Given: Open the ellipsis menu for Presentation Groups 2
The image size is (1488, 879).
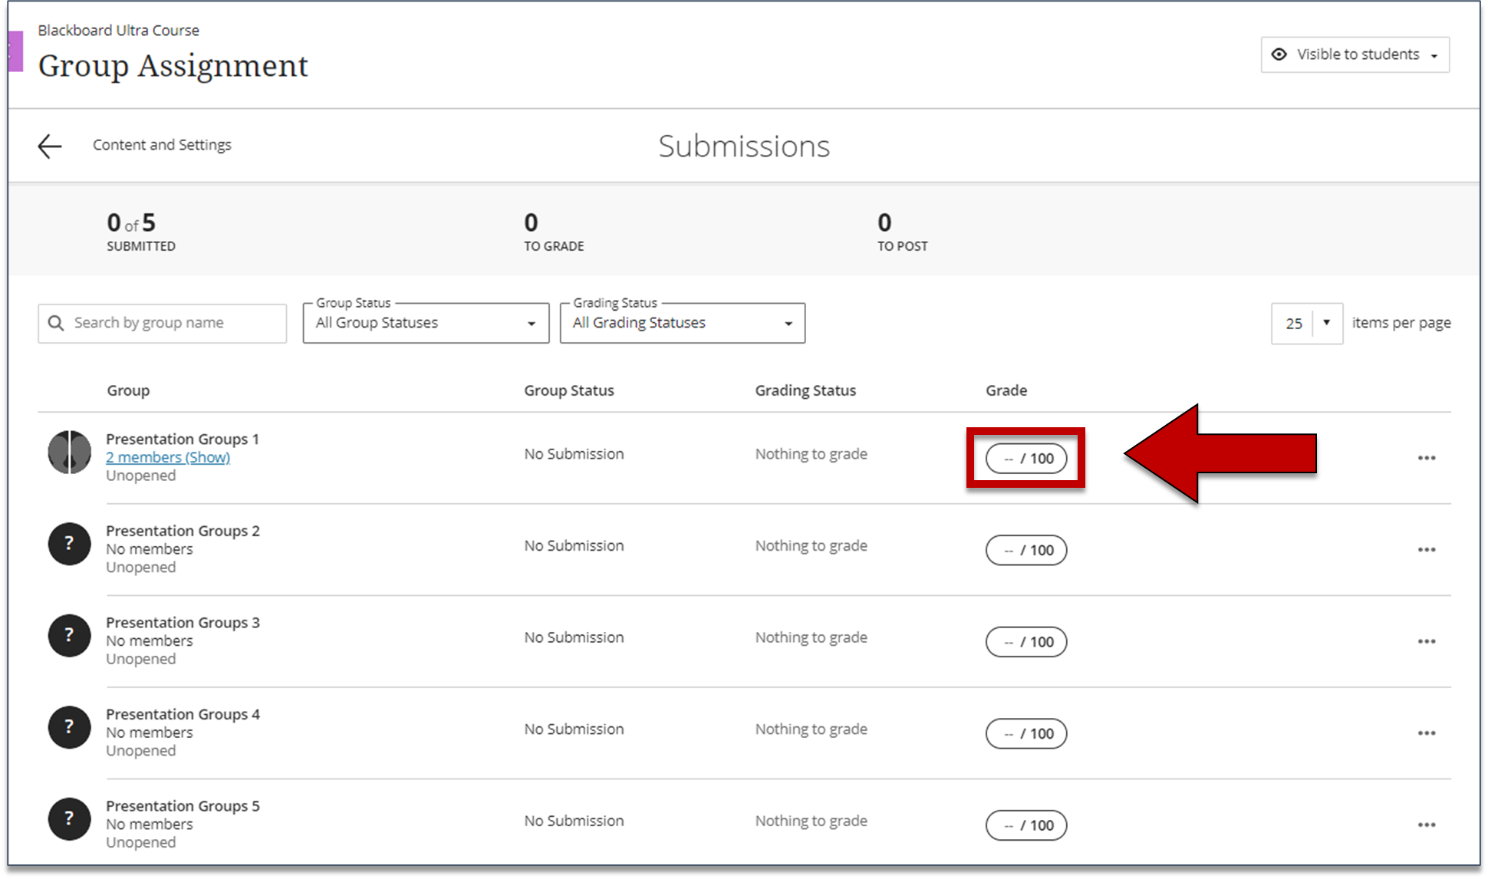Looking at the screenshot, I should coord(1427,549).
